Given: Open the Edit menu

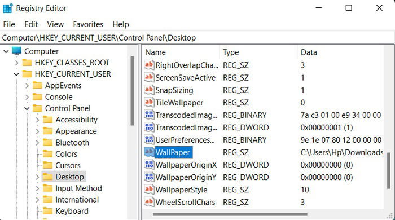Looking at the screenshot, I should pyautogui.click(x=31, y=24).
